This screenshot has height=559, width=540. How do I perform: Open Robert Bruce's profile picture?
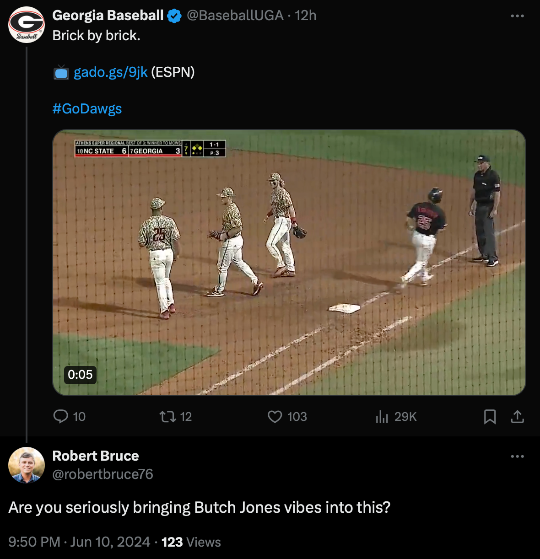pyautogui.click(x=27, y=465)
